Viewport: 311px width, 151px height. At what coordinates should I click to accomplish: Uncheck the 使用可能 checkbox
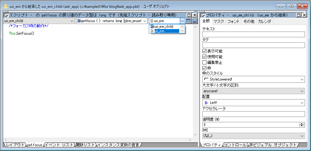204,57
